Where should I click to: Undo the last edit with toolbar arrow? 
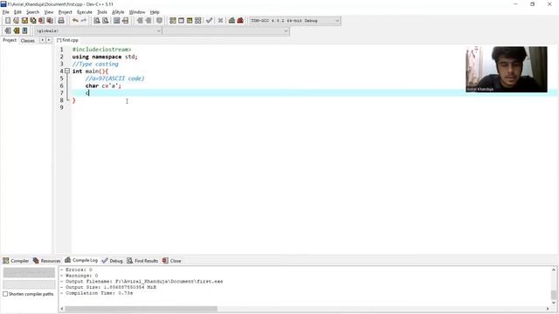pos(75,21)
